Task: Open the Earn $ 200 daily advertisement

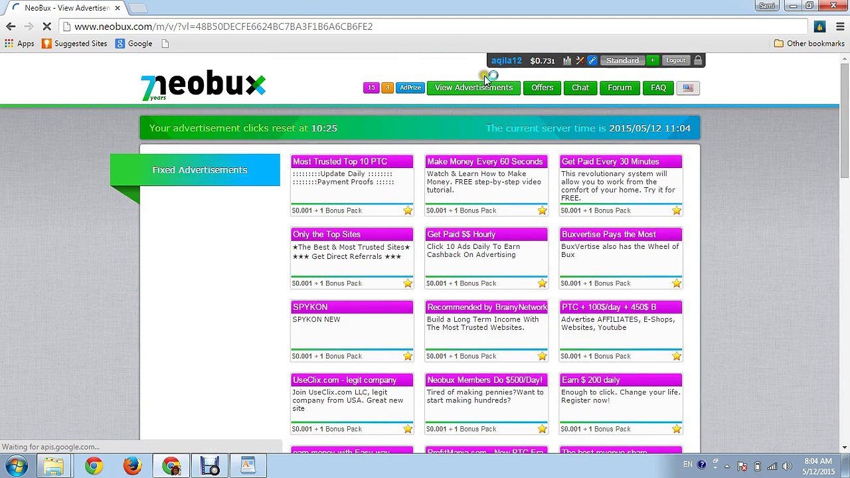Action: coord(620,404)
